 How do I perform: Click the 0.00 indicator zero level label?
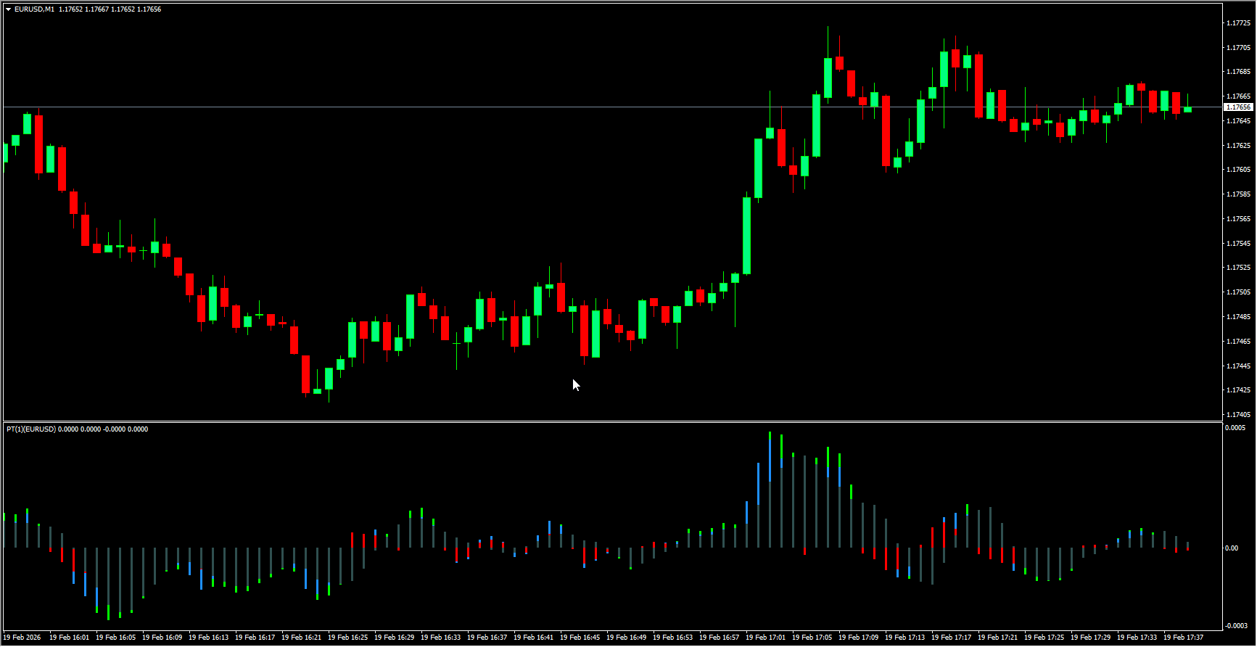tap(1232, 548)
